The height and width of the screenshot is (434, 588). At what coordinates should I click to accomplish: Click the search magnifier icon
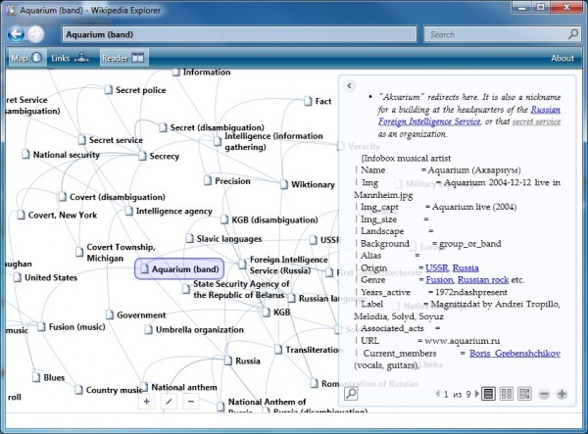point(572,34)
